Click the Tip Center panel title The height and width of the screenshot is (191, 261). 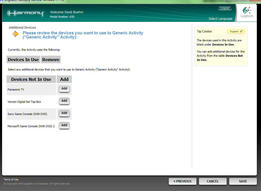pyautogui.click(x=204, y=31)
